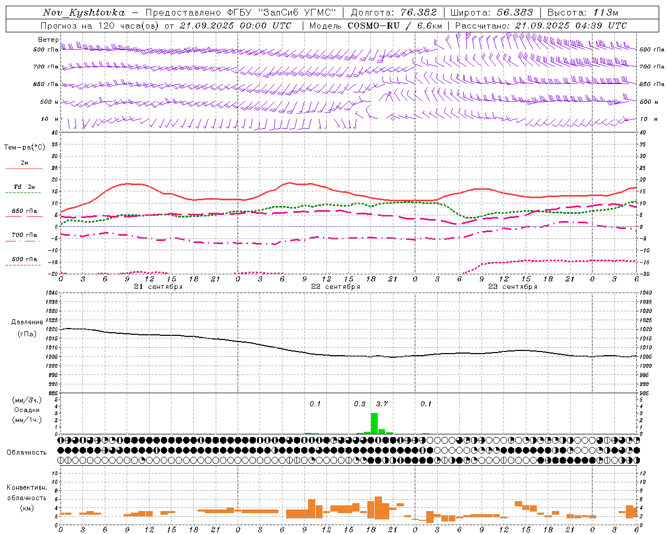Select the Осадки panel label
Screen dimensions: 667x534
[x=27, y=410]
